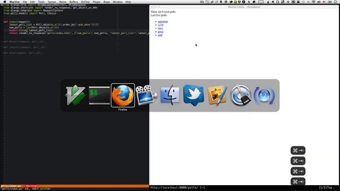
Task: Open the File menu
Action: [x=25, y=2]
